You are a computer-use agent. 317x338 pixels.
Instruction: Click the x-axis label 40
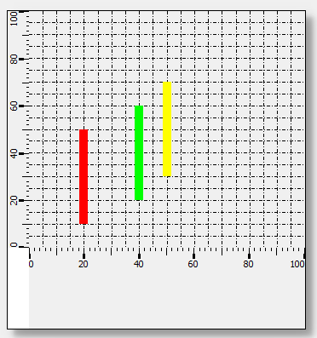pos(139,264)
